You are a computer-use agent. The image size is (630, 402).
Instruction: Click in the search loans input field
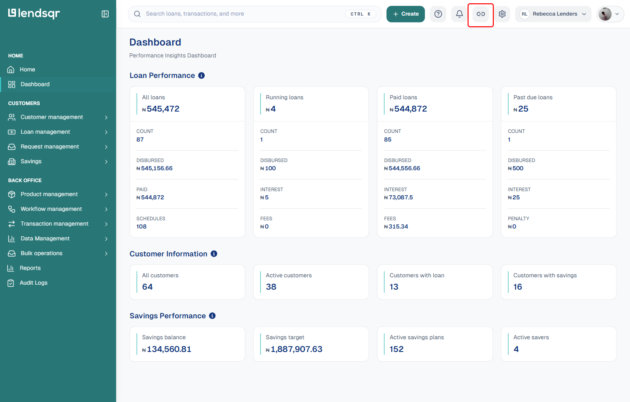tap(255, 14)
